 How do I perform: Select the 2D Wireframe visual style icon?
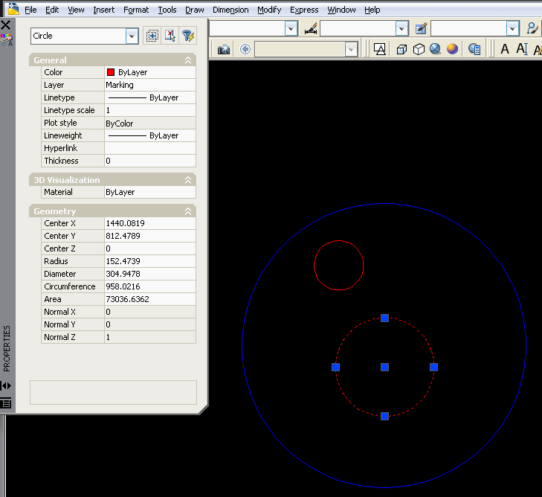379,49
